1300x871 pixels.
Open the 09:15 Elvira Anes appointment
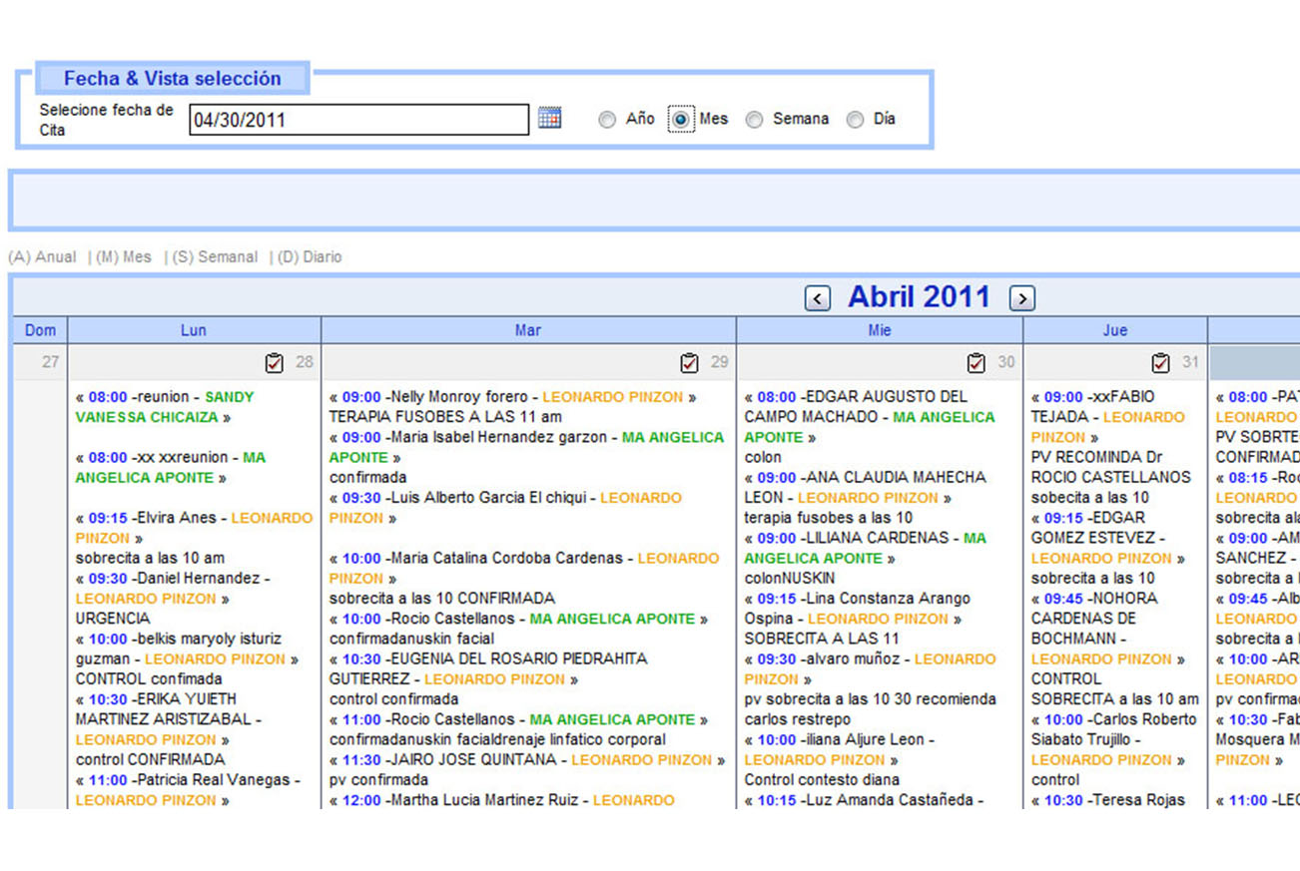pyautogui.click(x=194, y=528)
